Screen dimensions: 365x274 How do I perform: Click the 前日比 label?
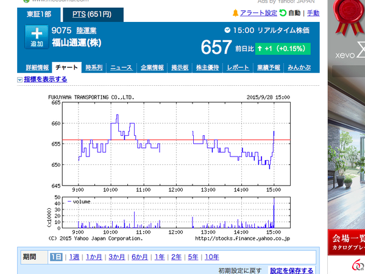pos(244,49)
